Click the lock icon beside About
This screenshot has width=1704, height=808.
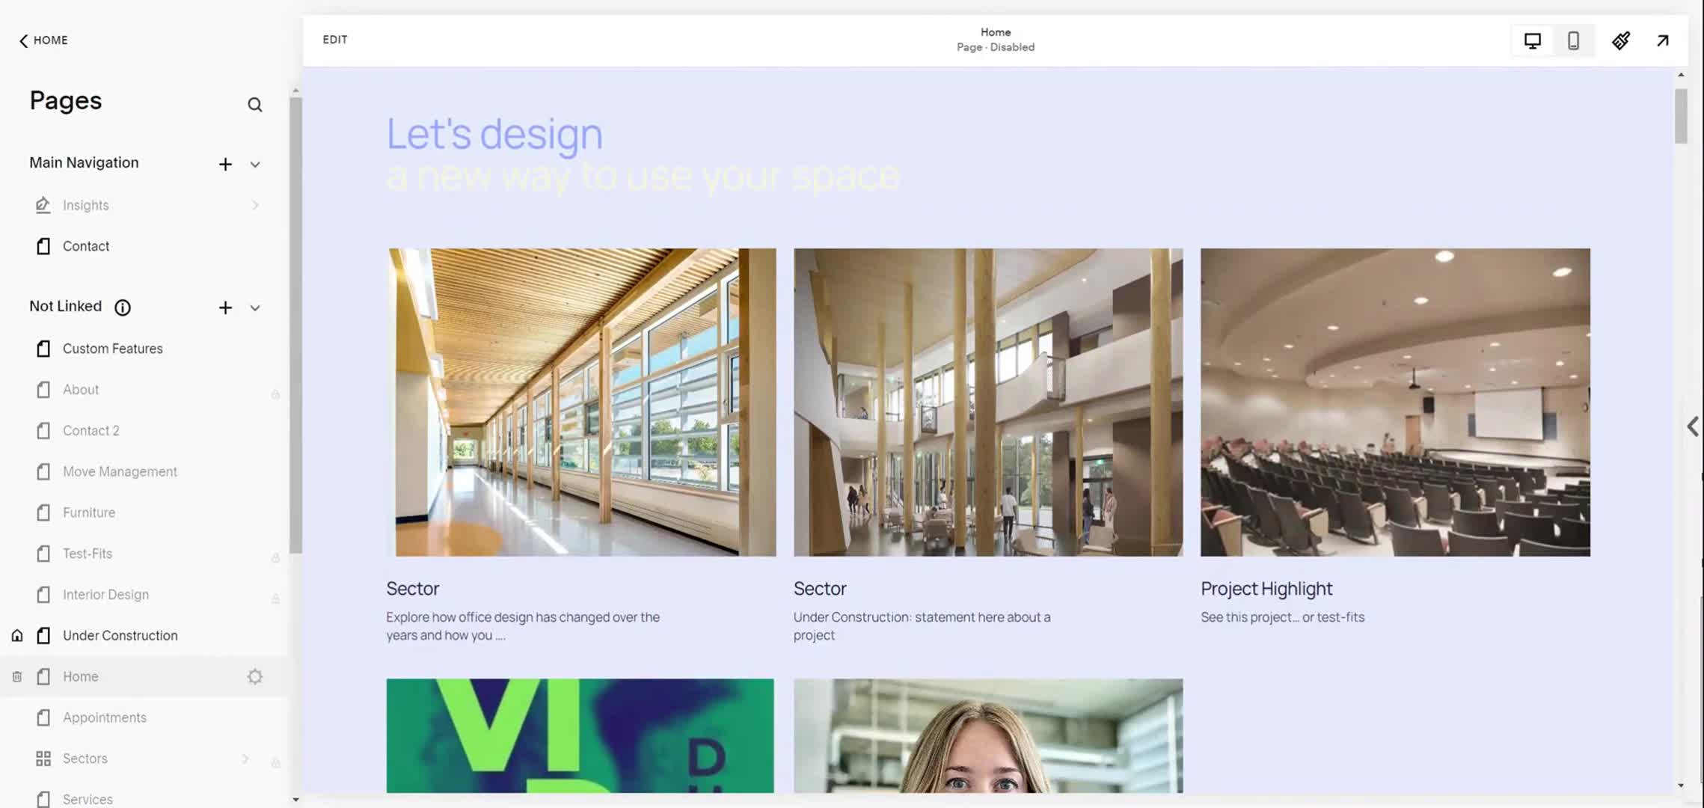275,394
